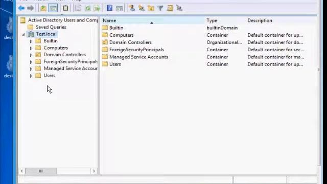Open Help via the blue question mark icon
Viewport: 327px width, 184px height.
pos(109,8)
